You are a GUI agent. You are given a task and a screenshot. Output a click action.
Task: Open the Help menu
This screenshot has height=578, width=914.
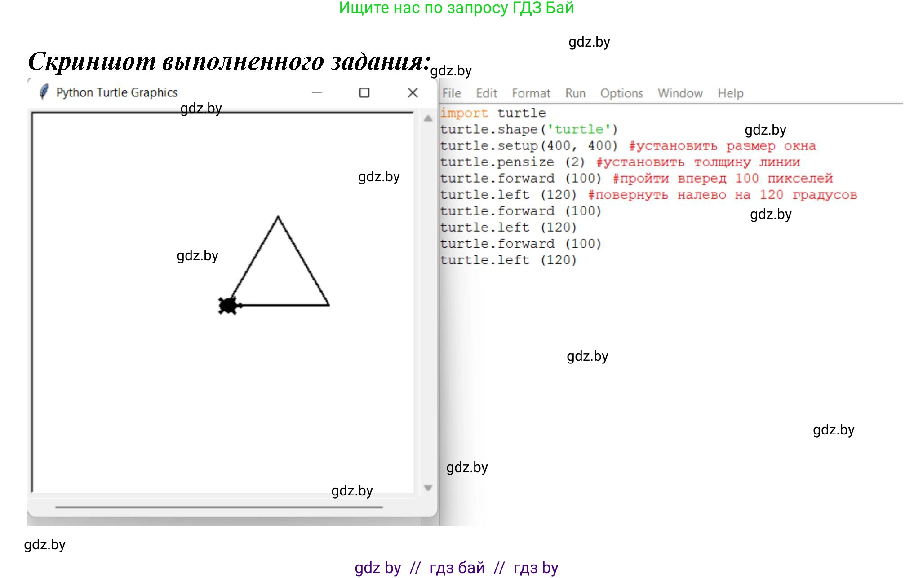pyautogui.click(x=730, y=93)
